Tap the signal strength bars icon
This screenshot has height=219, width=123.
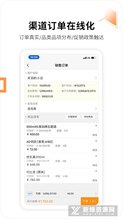(85, 58)
